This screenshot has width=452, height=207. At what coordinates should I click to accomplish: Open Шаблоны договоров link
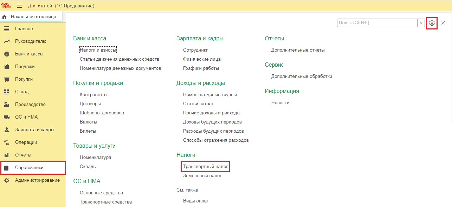102,113
